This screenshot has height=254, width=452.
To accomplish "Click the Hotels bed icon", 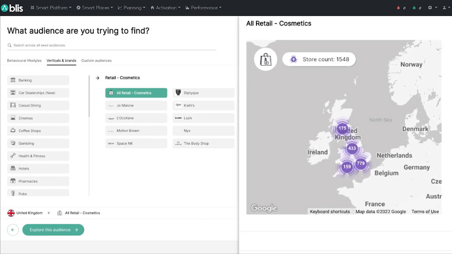I will point(13,168).
